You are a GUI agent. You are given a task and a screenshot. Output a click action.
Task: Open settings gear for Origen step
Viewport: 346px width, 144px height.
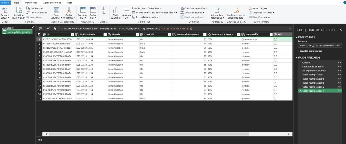340,63
